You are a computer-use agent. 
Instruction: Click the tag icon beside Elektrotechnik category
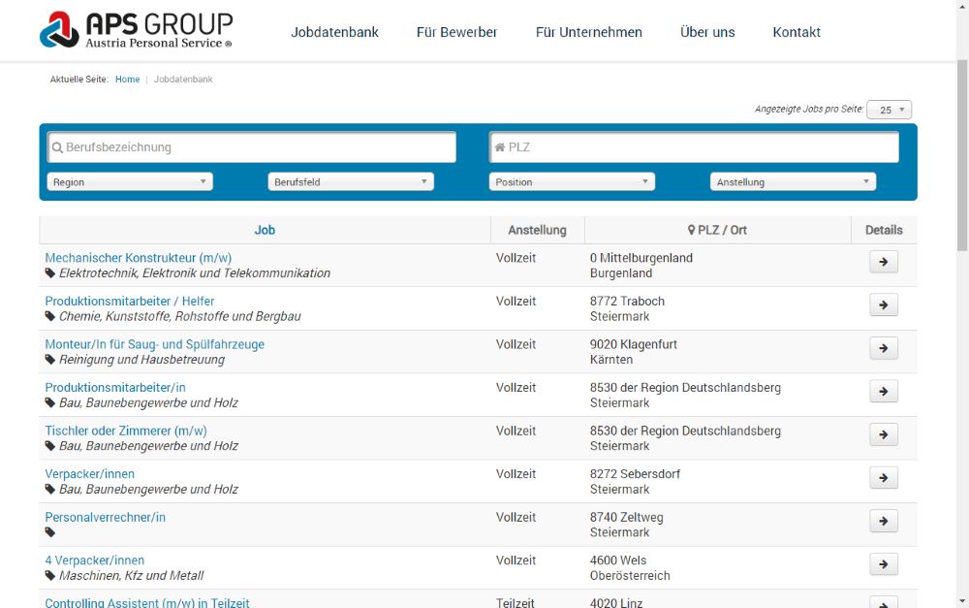(49, 274)
